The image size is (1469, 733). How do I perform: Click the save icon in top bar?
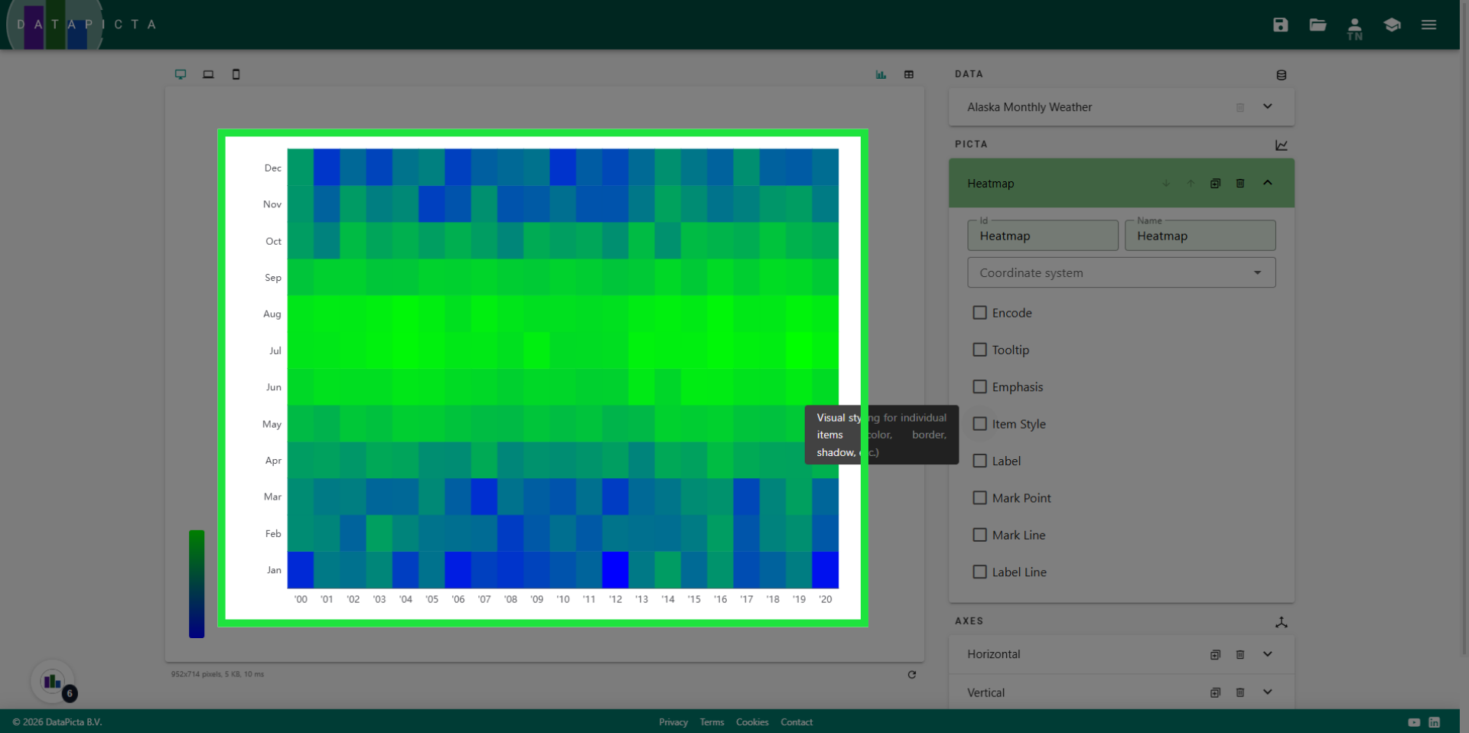click(x=1280, y=24)
